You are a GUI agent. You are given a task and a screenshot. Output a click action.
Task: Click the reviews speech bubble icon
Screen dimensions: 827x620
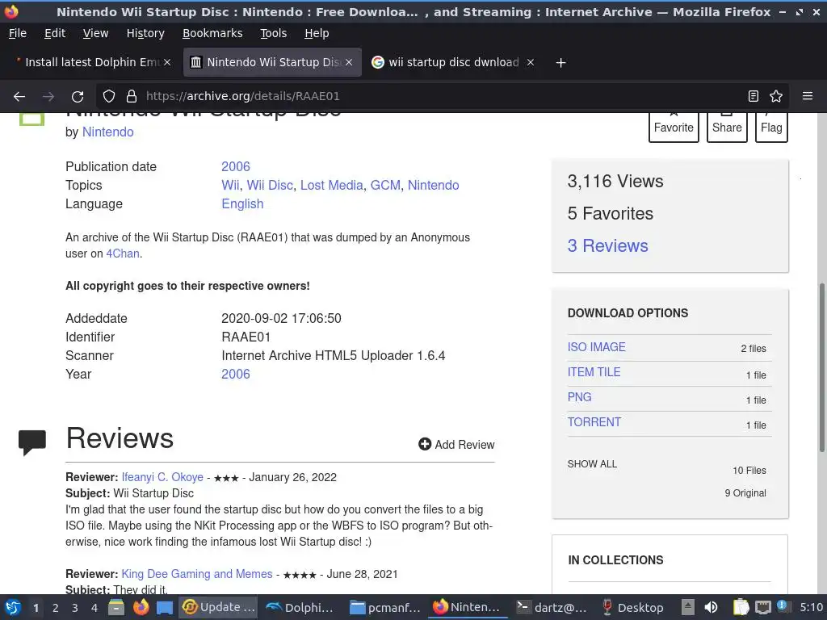[32, 442]
